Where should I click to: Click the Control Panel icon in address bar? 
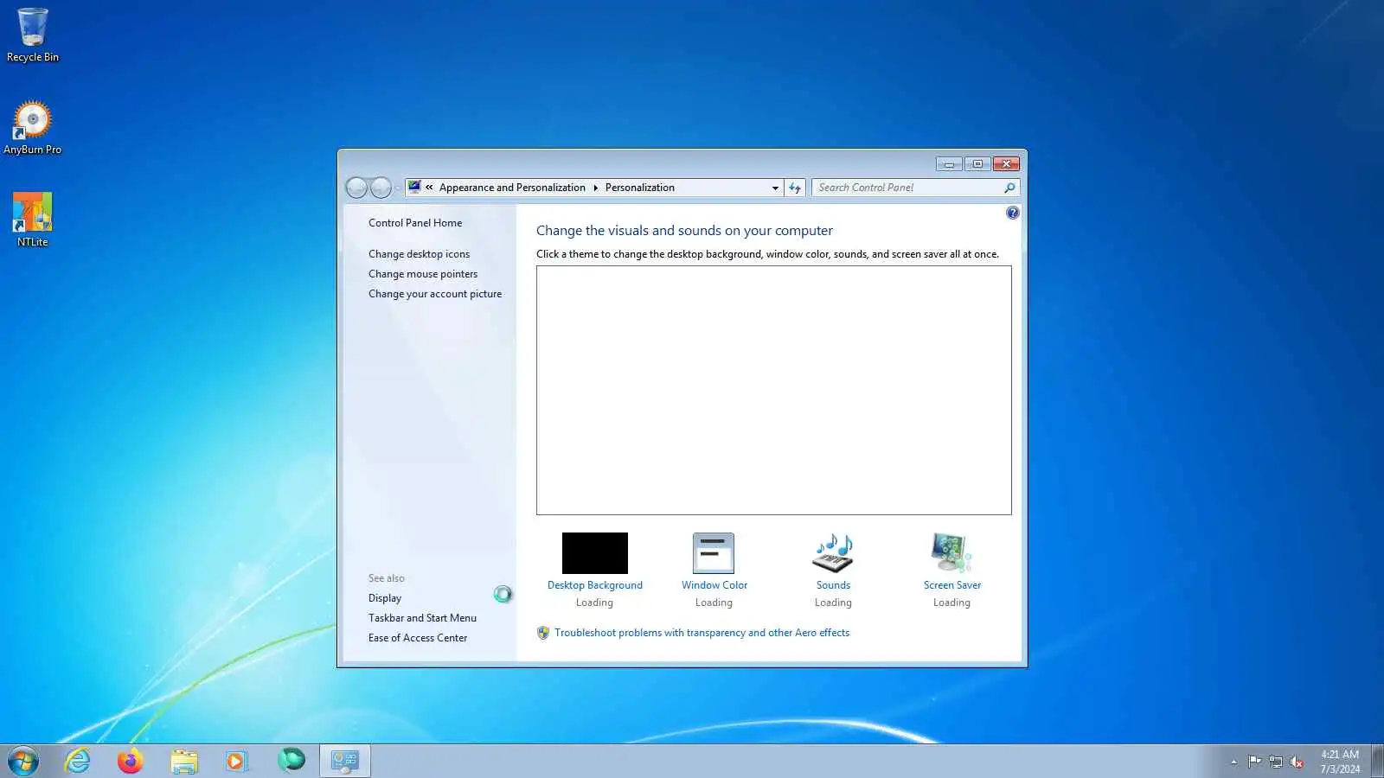tap(414, 187)
